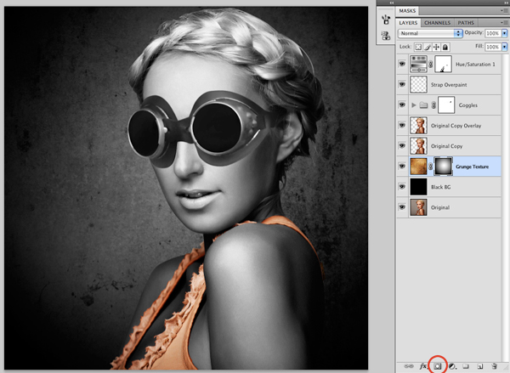The width and height of the screenshot is (510, 373).
Task: Toggle visibility of Black BG layer
Action: 402,187
